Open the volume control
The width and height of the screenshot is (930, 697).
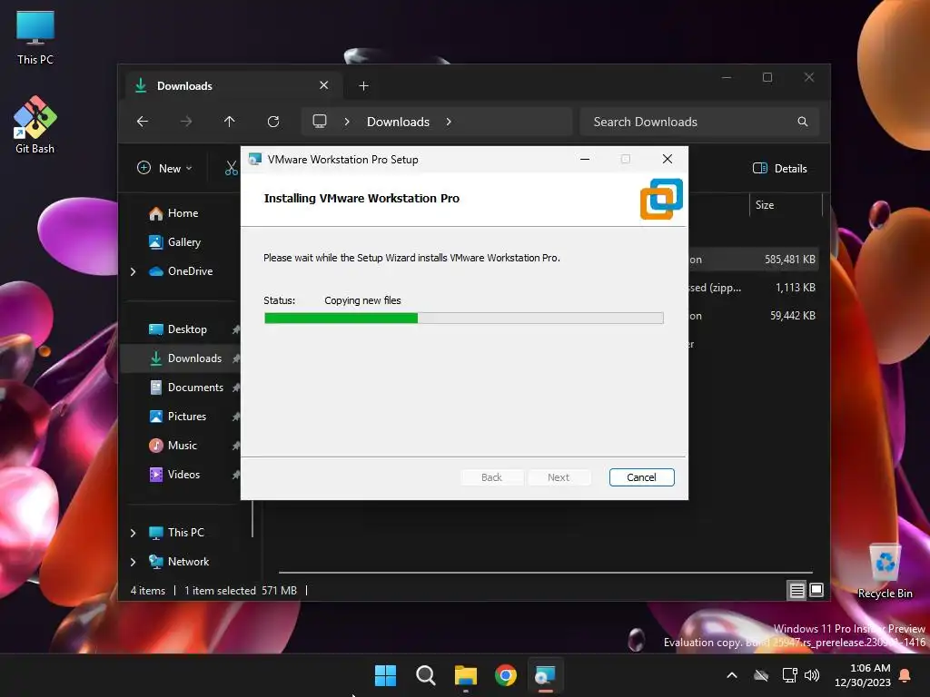[812, 675]
